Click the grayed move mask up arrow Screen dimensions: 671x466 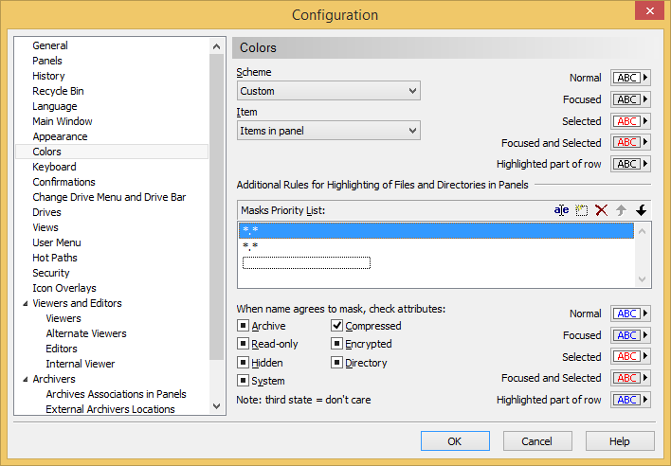(x=621, y=210)
